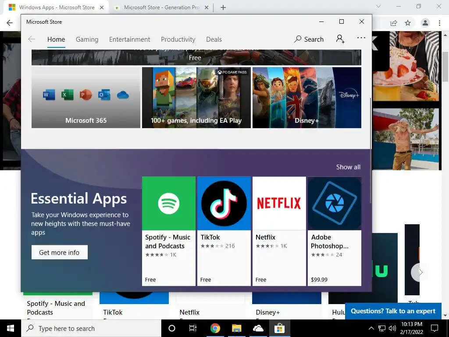Image resolution: width=449 pixels, height=337 pixels.
Task: Click the Spotify - Music and Podcasts title
Action: (168, 242)
